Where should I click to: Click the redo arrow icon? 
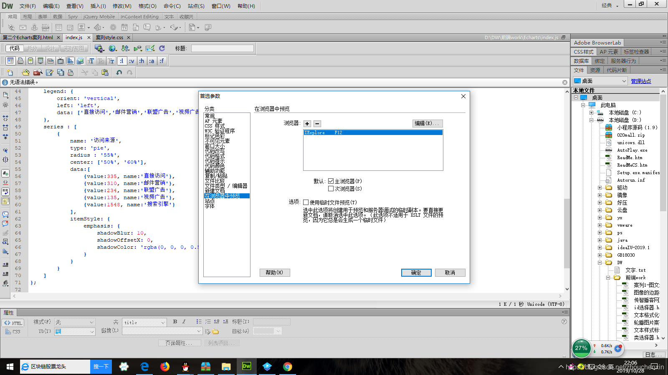(129, 72)
